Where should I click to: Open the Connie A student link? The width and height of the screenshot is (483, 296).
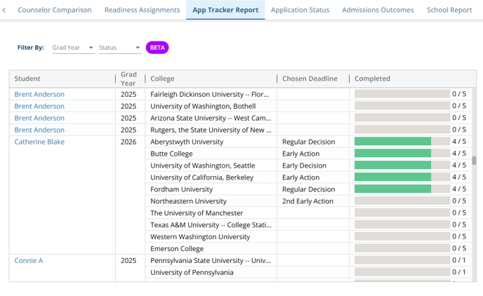29,261
